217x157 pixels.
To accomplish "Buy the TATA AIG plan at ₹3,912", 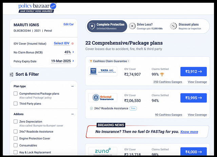I will [194, 71].
